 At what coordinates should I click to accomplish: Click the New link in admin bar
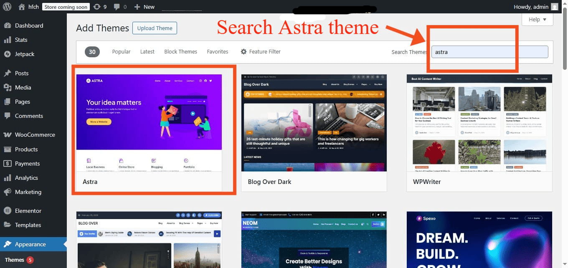click(149, 7)
